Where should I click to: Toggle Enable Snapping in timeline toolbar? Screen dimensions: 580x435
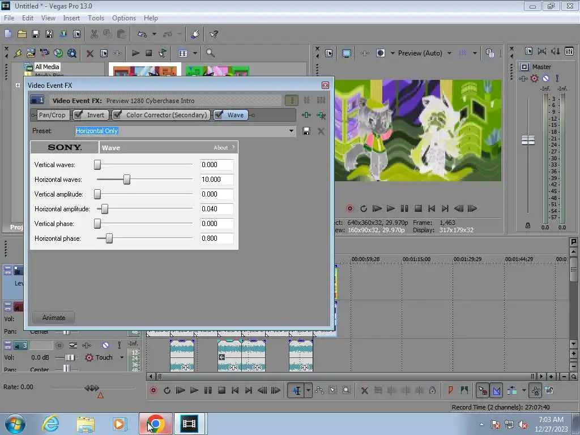pos(483,390)
